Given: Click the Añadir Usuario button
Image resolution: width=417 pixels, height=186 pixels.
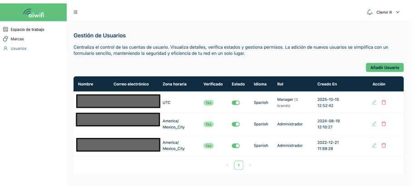Looking at the screenshot, I should (x=384, y=67).
